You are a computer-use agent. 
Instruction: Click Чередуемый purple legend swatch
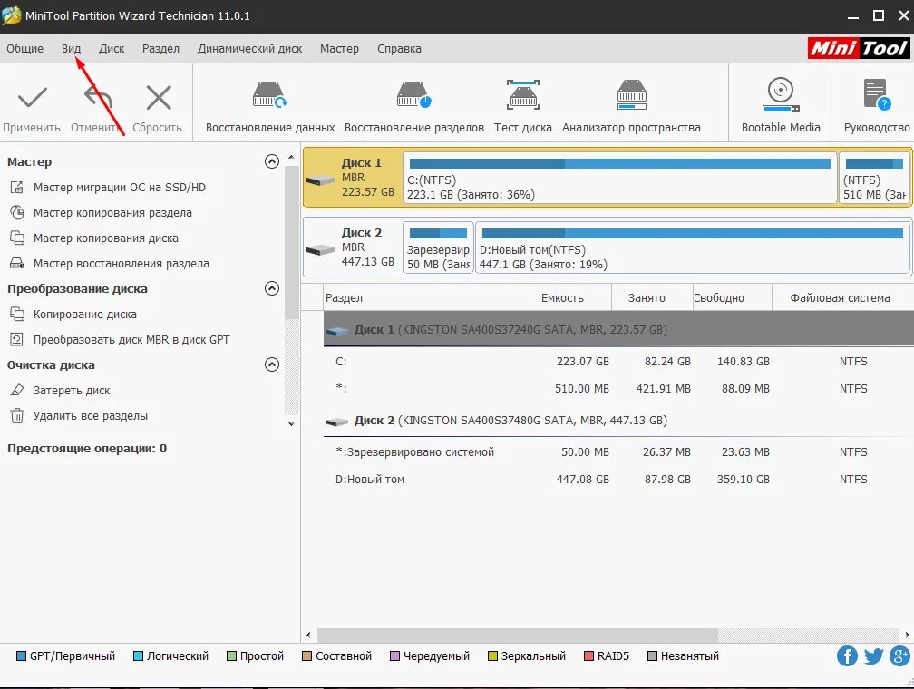tap(394, 656)
